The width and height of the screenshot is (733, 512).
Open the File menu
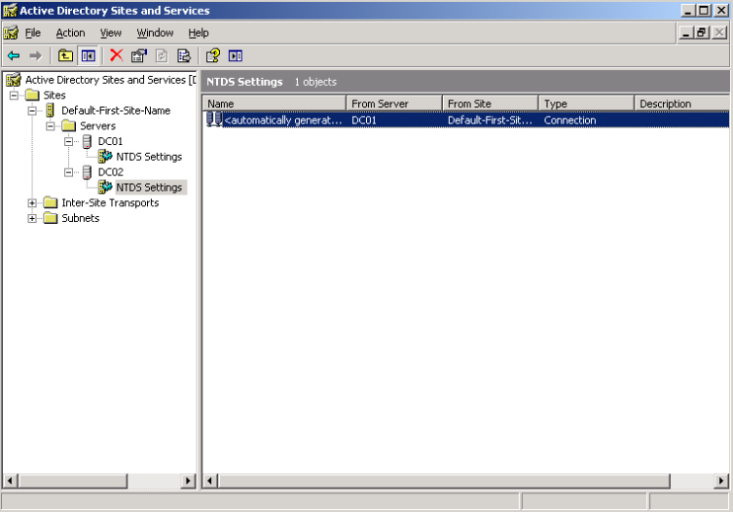(x=33, y=33)
